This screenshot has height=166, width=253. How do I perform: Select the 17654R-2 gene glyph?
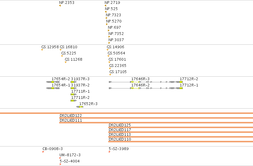(53, 82)
